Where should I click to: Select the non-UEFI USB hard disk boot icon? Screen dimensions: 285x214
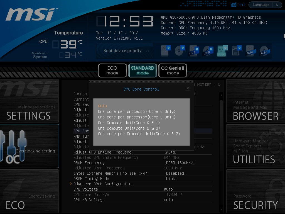(x=251, y=51)
